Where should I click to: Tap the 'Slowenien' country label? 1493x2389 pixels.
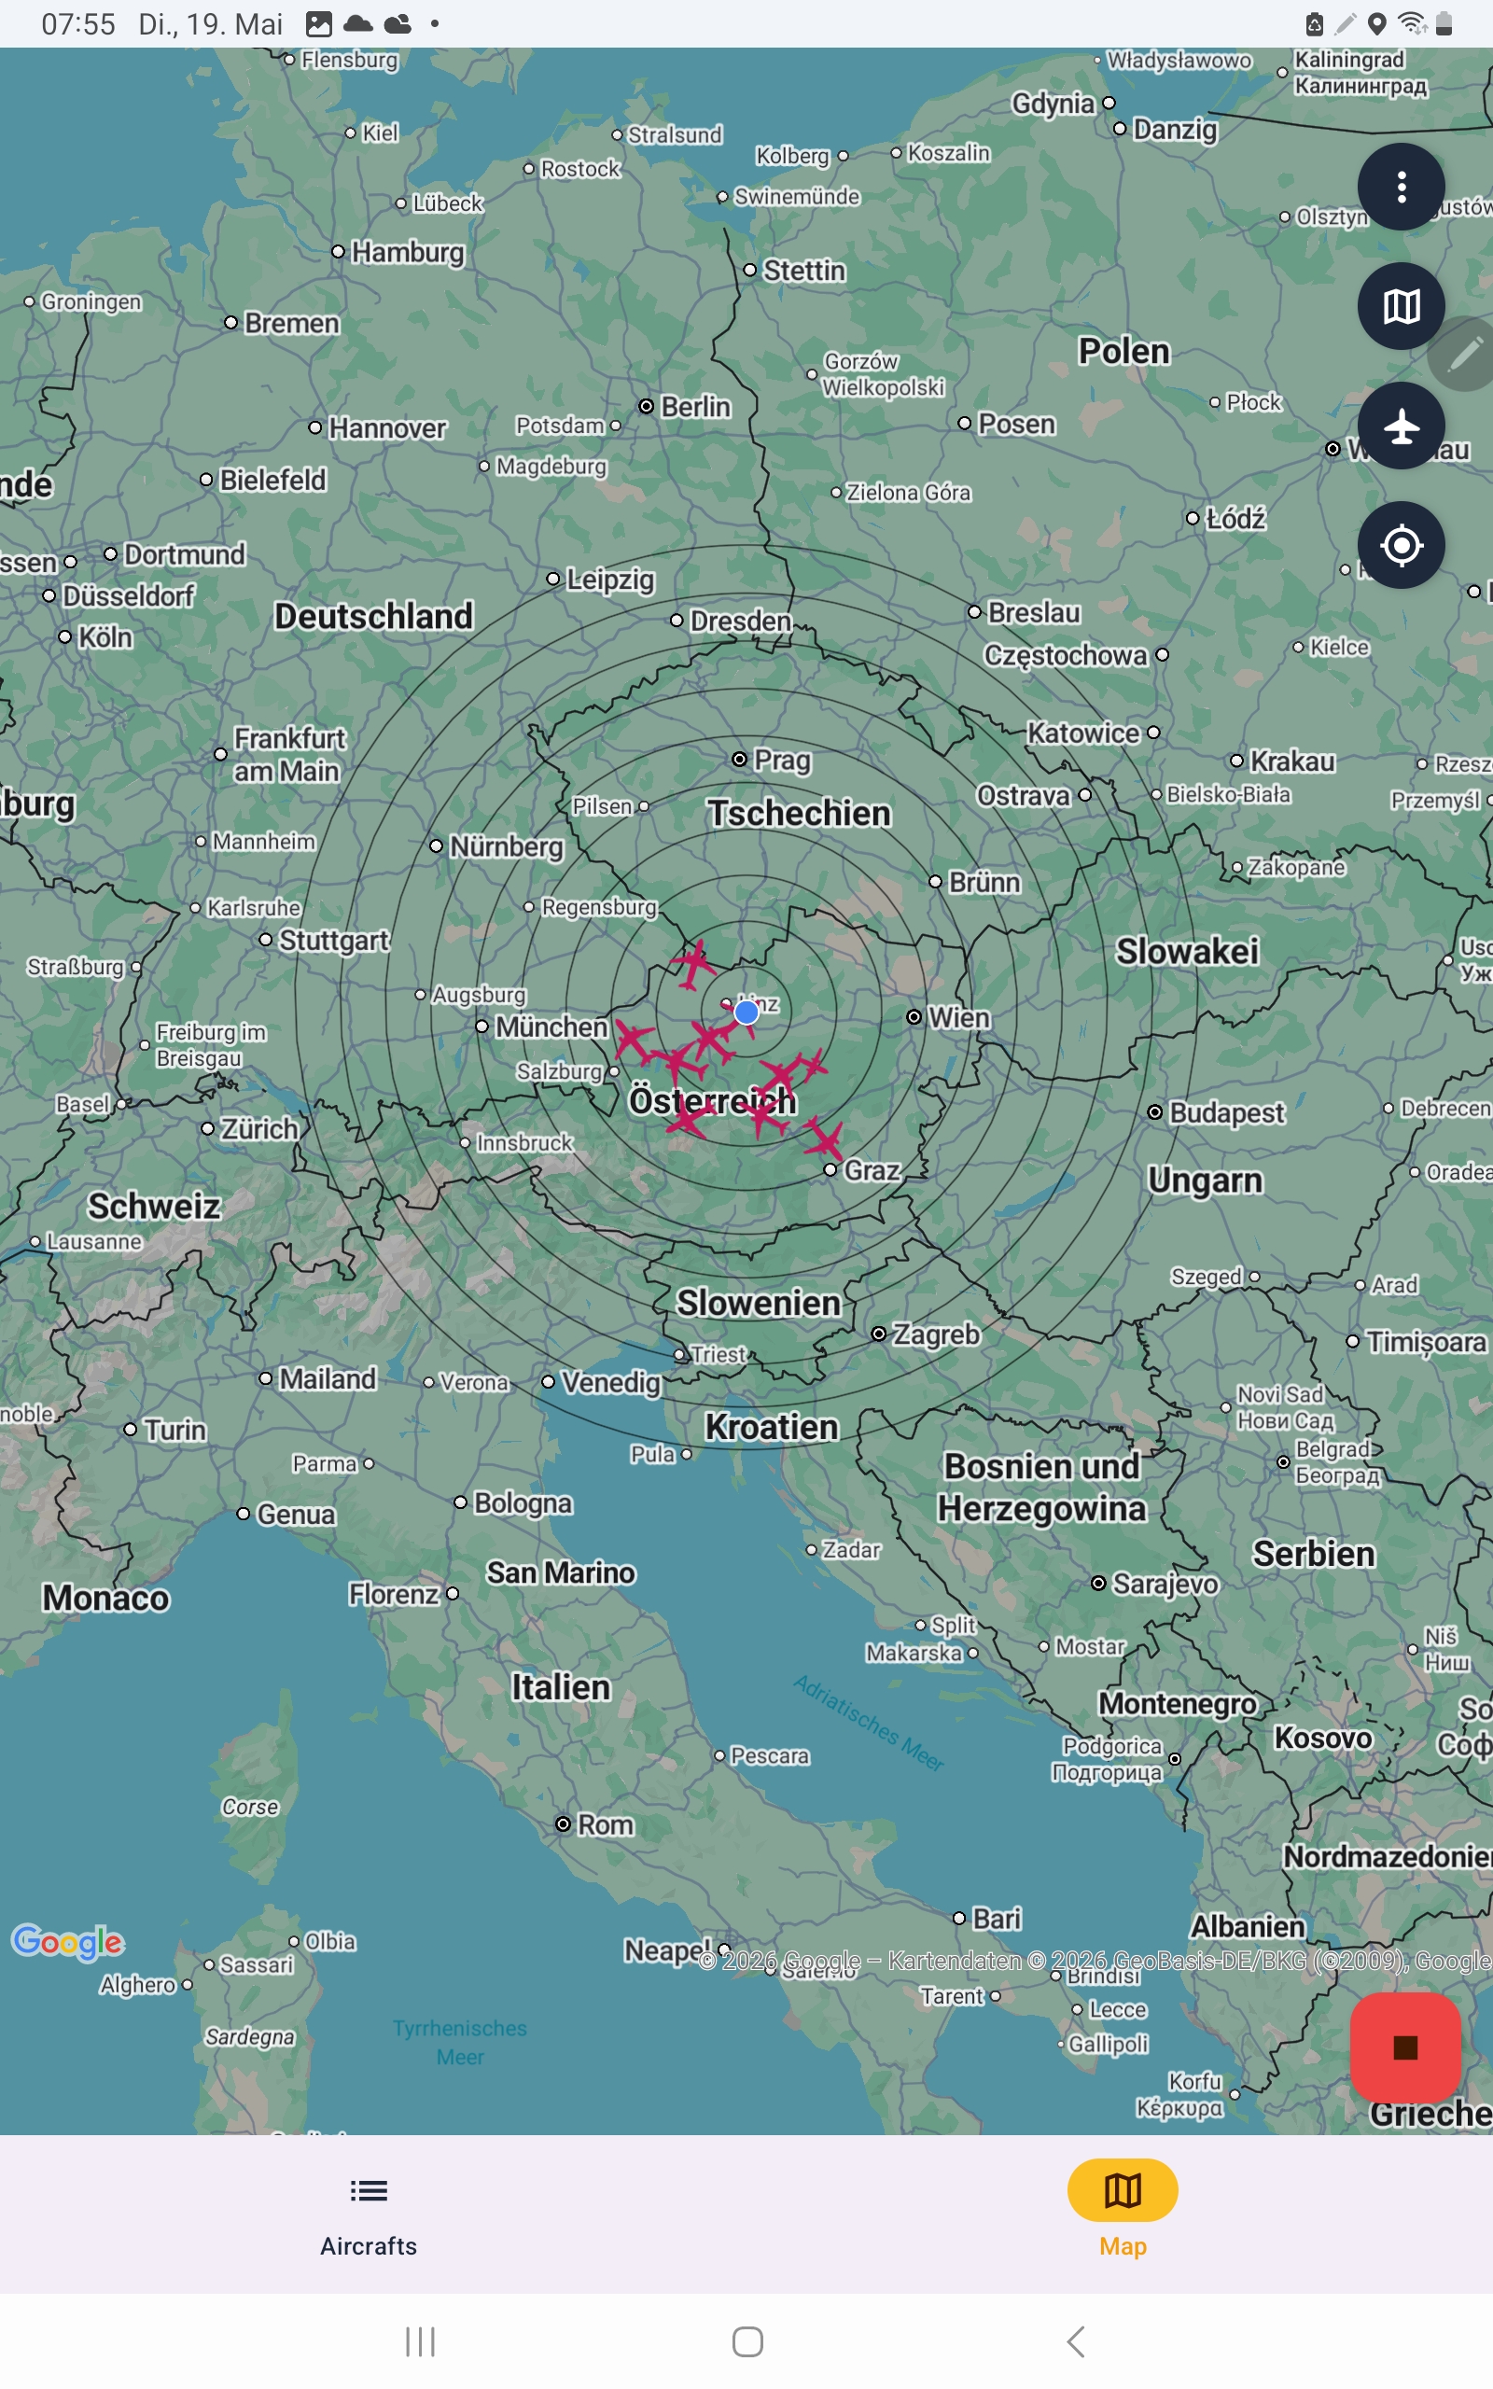759,1302
